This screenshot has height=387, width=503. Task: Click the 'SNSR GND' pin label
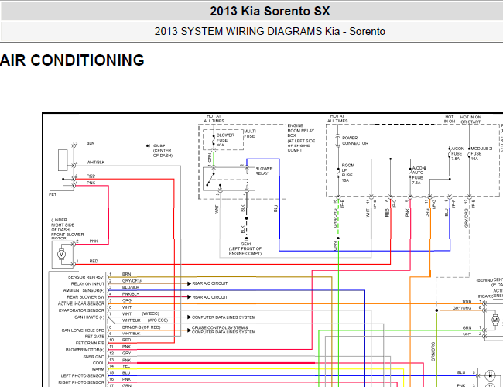coord(94,357)
